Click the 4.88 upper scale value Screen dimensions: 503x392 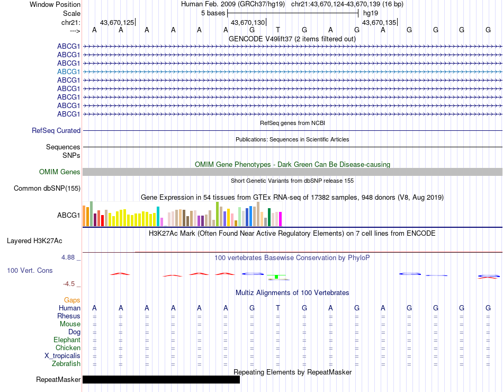pos(68,257)
